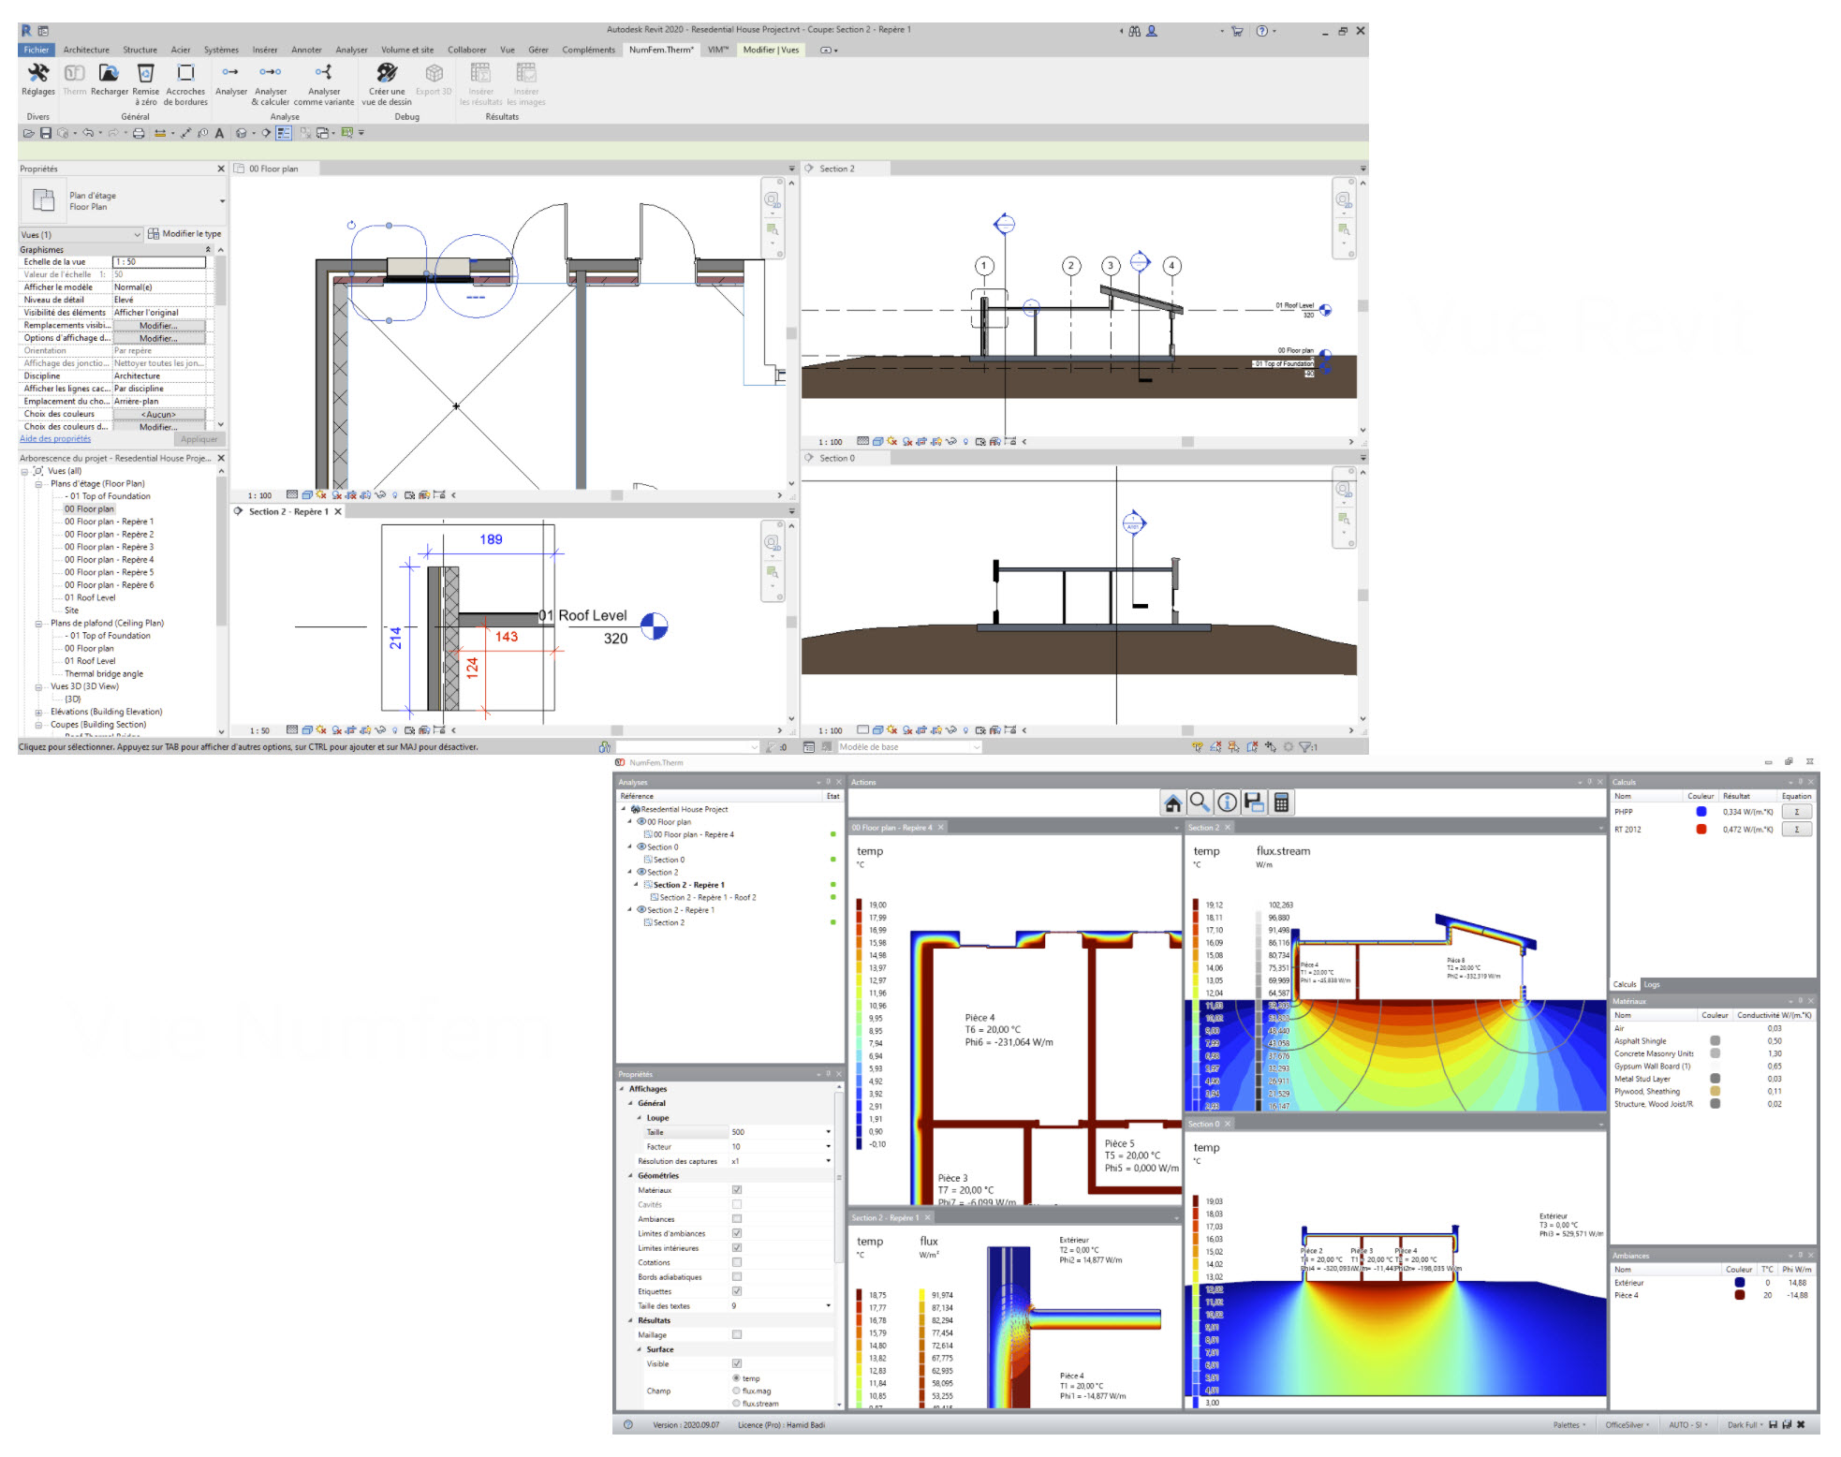
Task: Click Modifier button for Remplacements visibilité
Action: (158, 326)
